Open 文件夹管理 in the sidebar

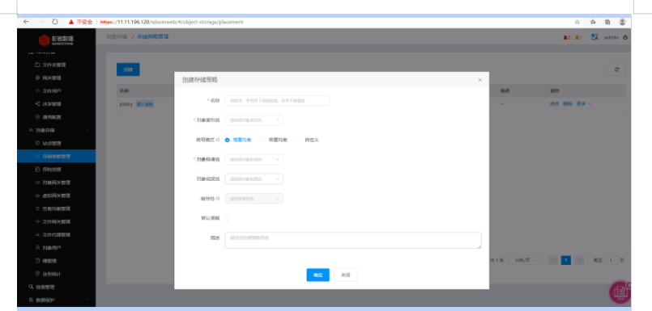(50, 65)
